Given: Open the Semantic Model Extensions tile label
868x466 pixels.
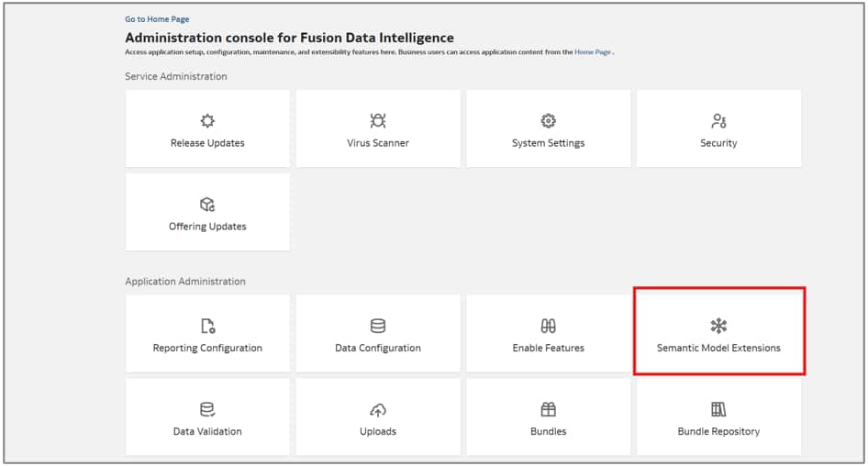Looking at the screenshot, I should tap(718, 349).
